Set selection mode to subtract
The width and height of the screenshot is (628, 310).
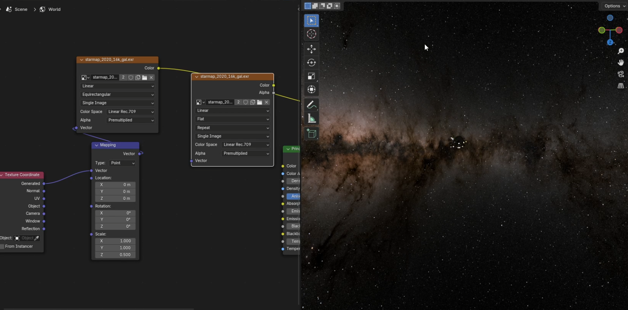(x=322, y=6)
